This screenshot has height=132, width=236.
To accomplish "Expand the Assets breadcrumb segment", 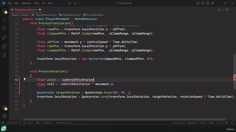I will point(15,15).
